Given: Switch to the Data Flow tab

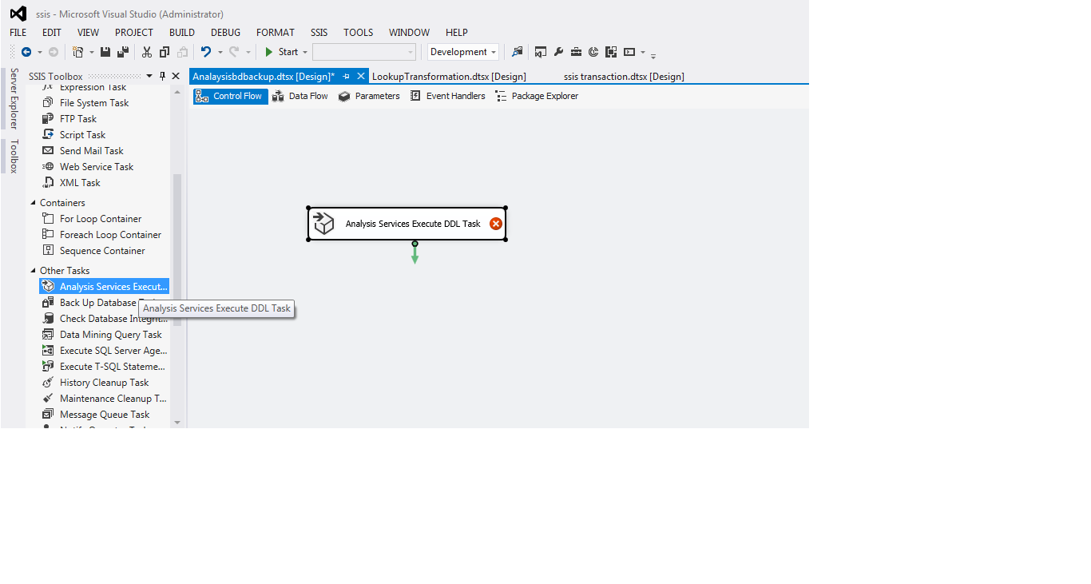Looking at the screenshot, I should [300, 96].
